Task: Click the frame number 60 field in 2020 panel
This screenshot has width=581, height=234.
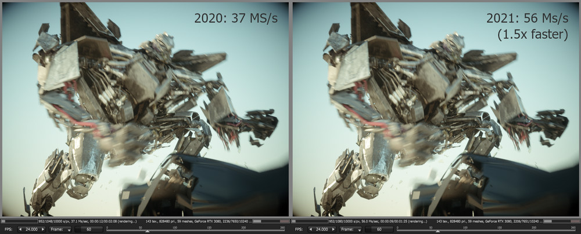Action: click(88, 229)
